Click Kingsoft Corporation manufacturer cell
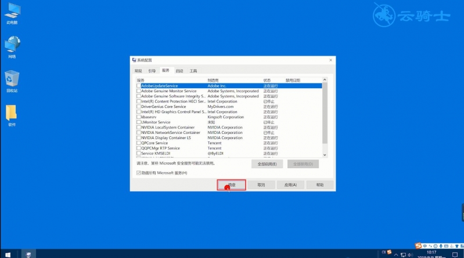 pyautogui.click(x=226, y=117)
